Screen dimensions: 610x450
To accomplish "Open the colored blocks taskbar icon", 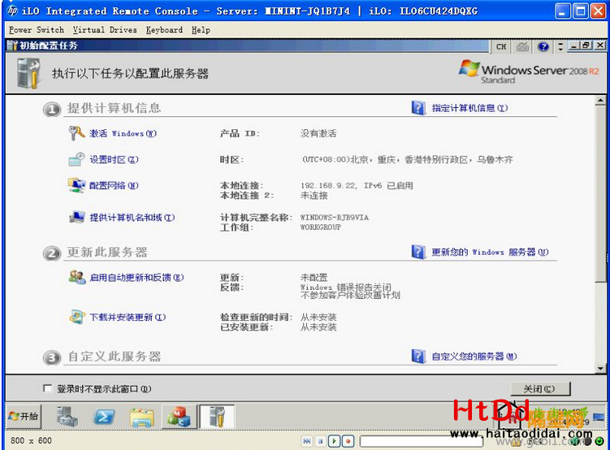I will (179, 416).
